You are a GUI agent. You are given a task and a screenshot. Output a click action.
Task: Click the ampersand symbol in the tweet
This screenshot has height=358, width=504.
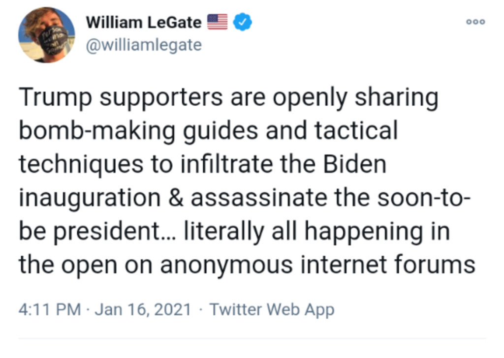tap(175, 198)
